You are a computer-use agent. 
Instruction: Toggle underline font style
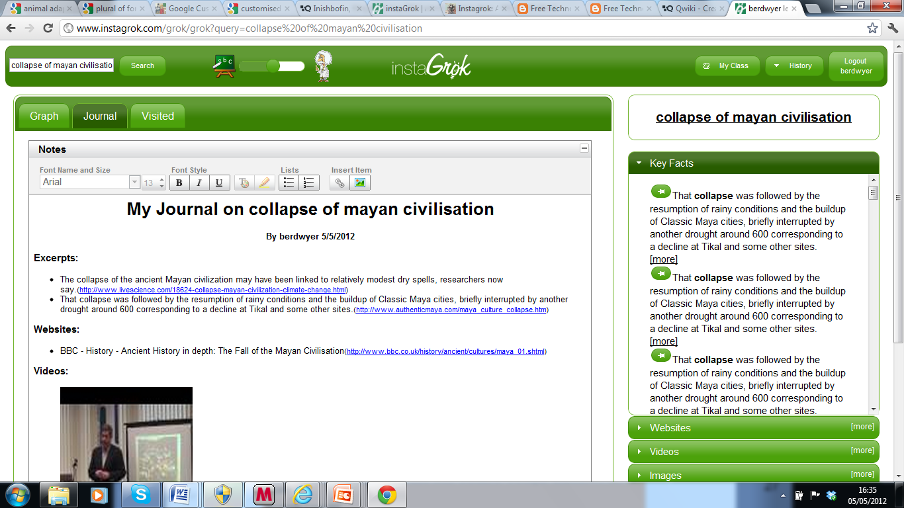(x=219, y=183)
